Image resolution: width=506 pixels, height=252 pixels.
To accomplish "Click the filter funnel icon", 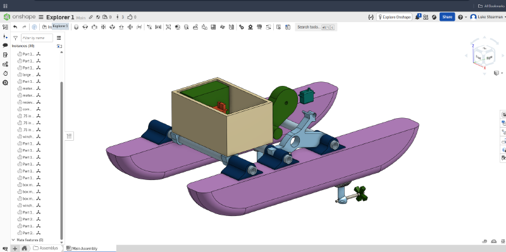I will (x=15, y=38).
